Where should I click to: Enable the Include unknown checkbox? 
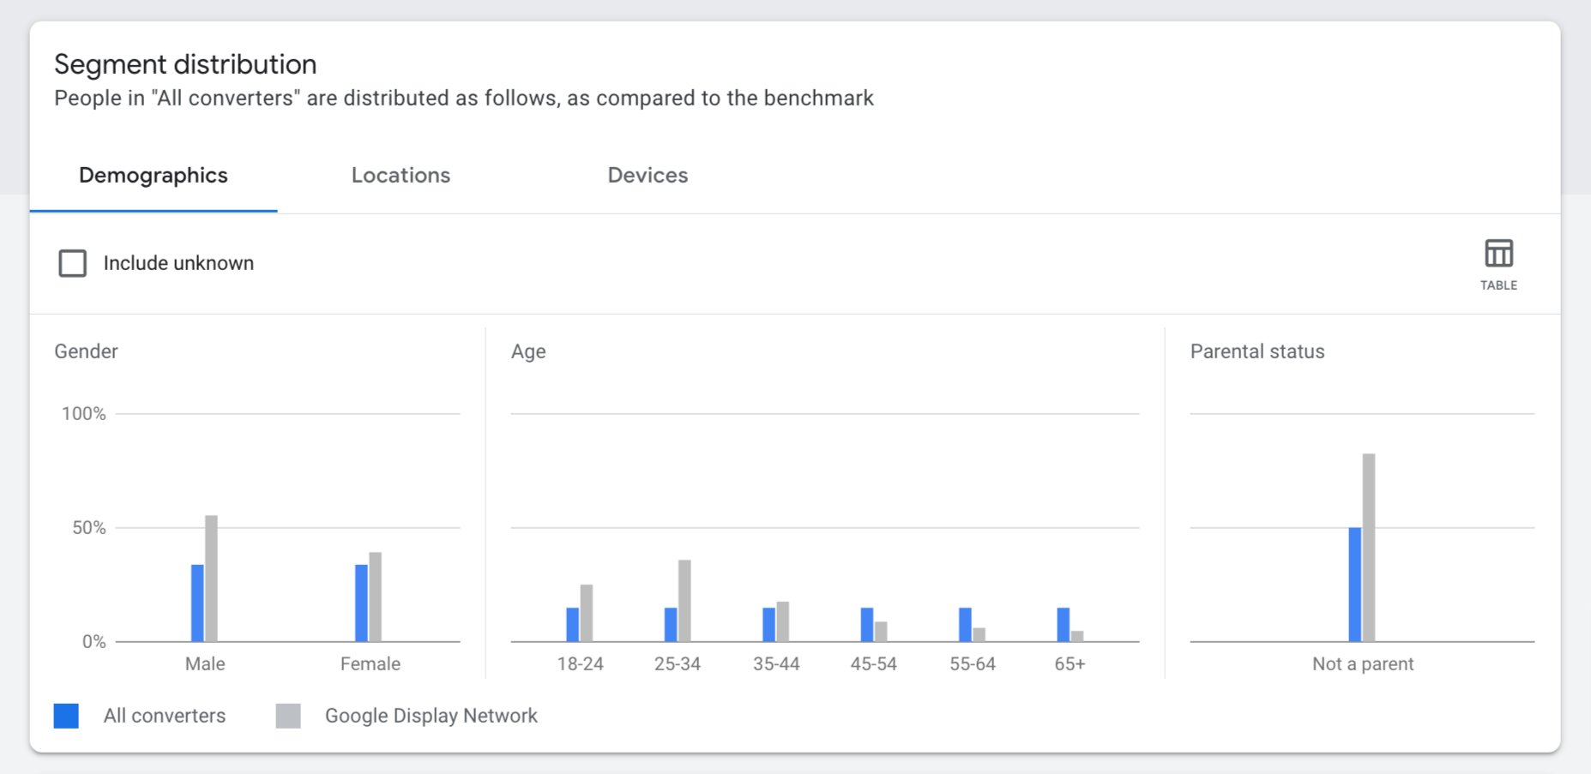coord(73,263)
